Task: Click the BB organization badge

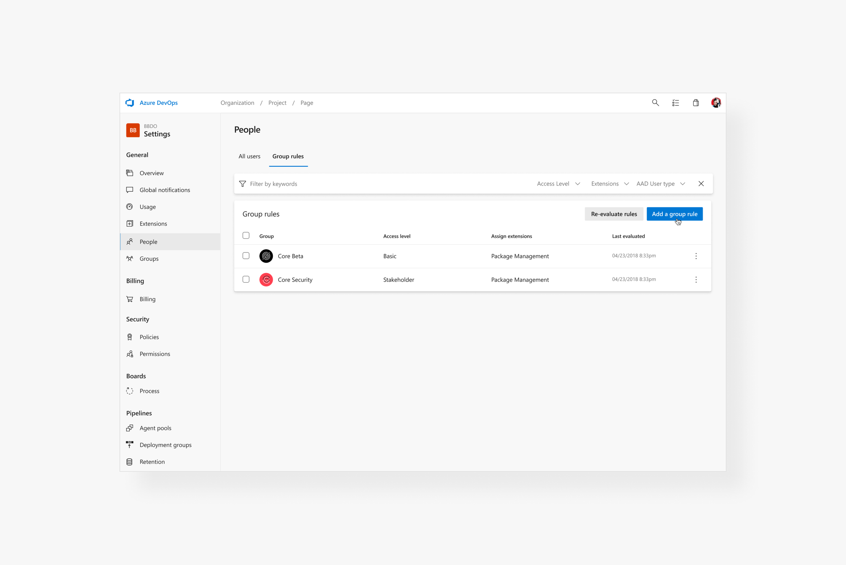Action: [x=133, y=131]
